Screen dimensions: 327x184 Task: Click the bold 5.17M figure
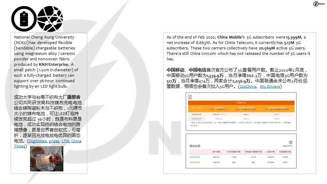(289, 43)
